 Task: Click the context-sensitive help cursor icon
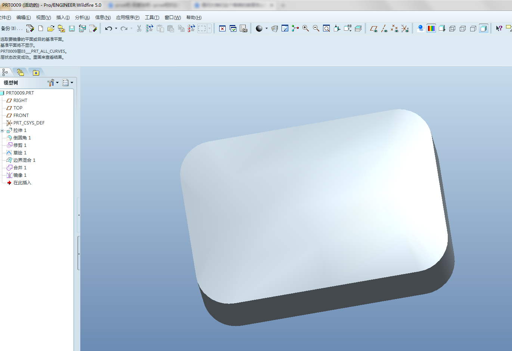499,28
